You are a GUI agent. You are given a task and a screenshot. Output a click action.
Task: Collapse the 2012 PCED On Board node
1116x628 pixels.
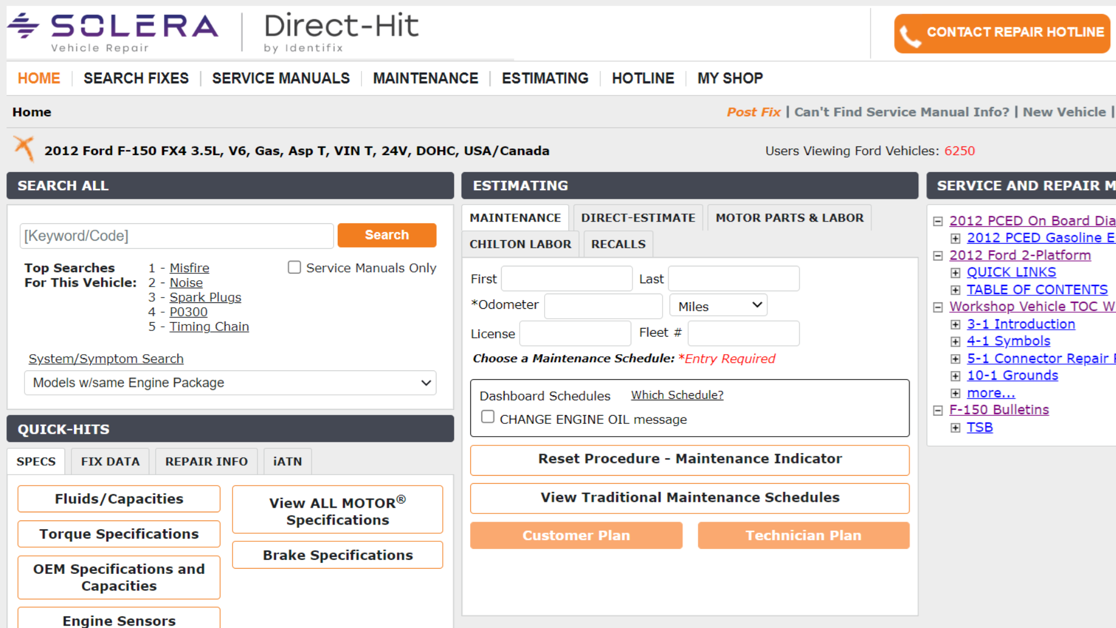(x=938, y=222)
